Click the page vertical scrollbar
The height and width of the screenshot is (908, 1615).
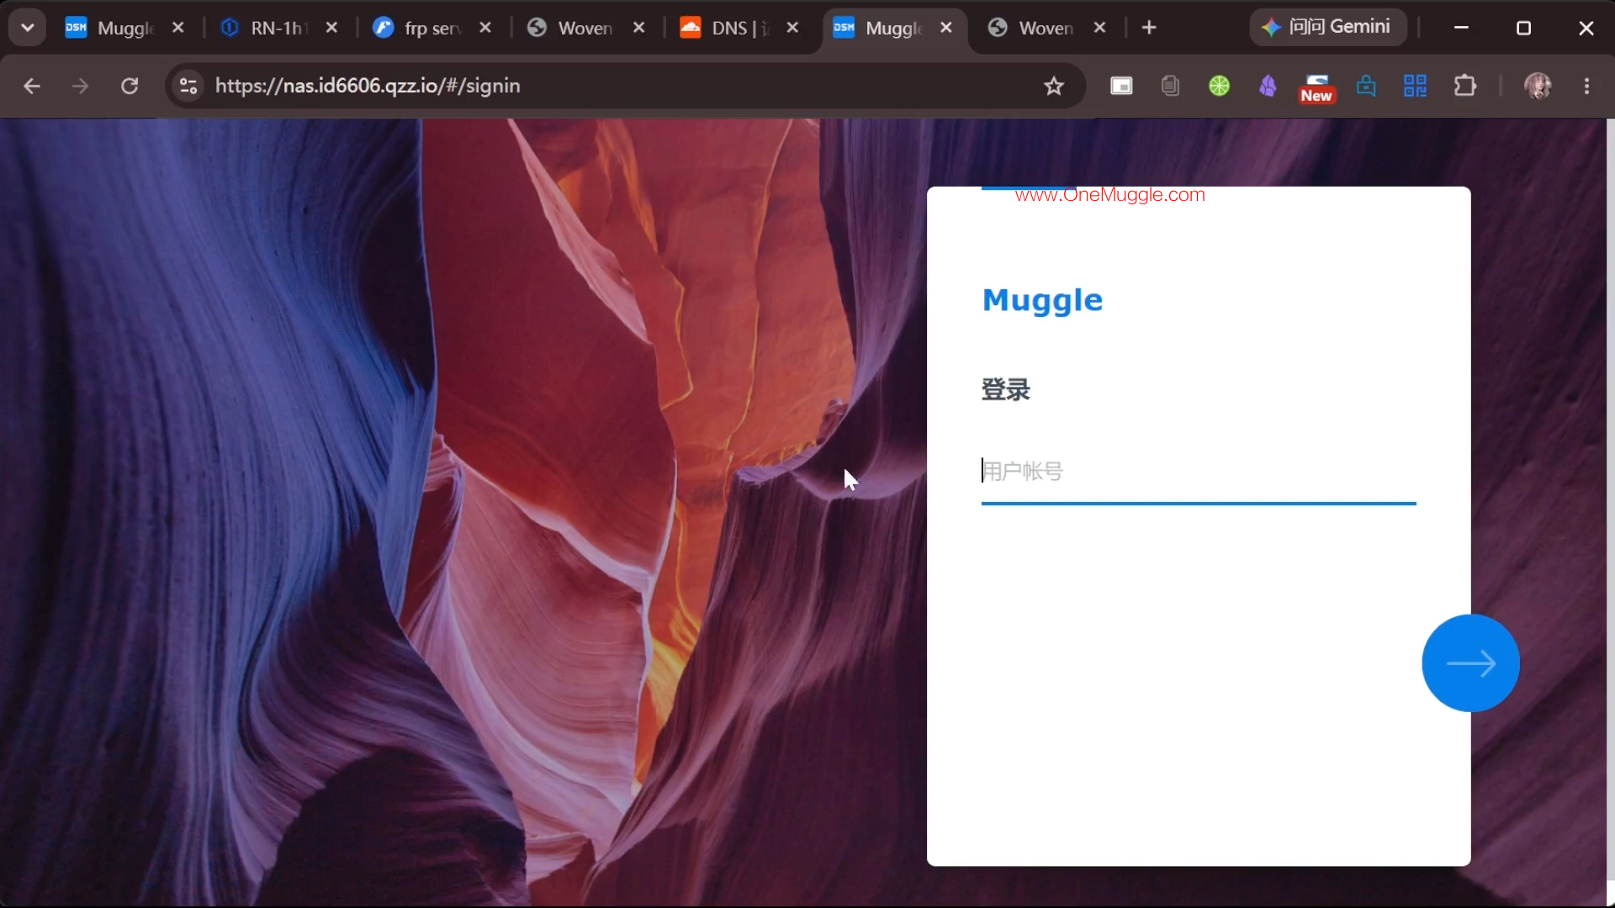click(1610, 500)
